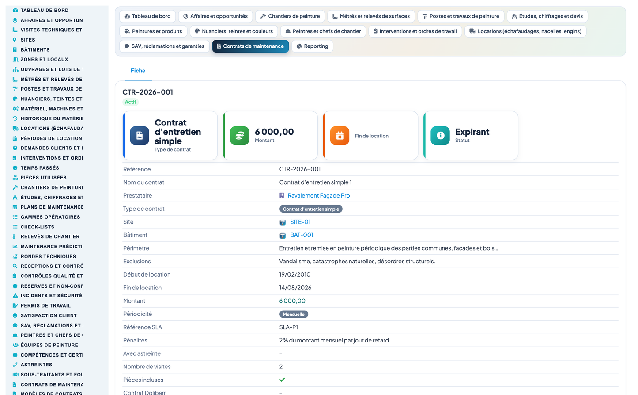
Task: Click the Pièces incluses green checkmark
Action: [282, 380]
